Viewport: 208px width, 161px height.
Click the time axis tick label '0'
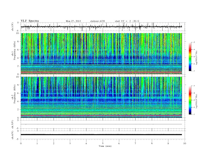21,143
